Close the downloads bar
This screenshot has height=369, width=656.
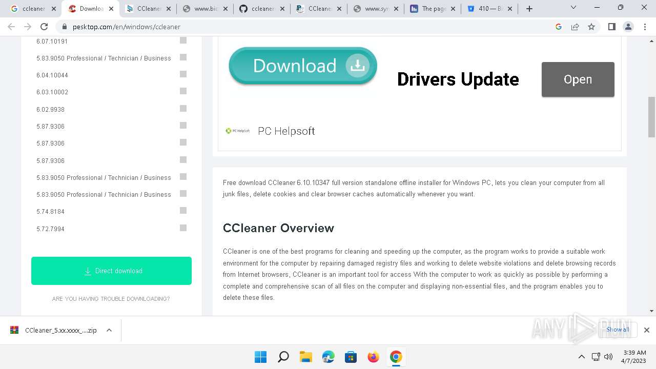647,330
